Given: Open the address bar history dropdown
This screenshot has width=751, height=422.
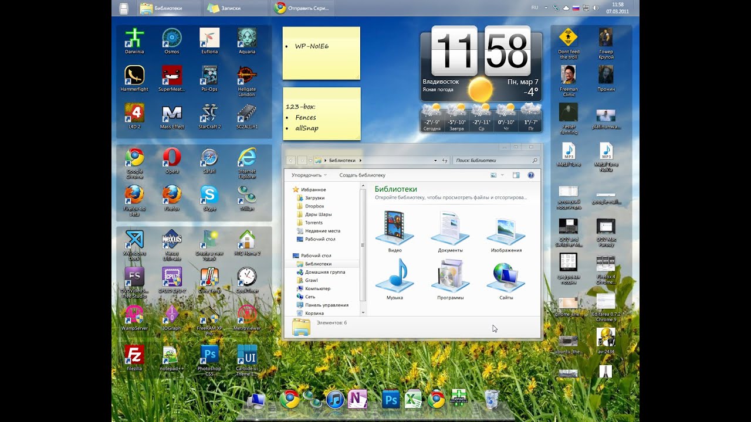Looking at the screenshot, I should pos(435,160).
